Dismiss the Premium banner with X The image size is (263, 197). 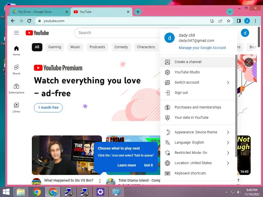point(249,62)
